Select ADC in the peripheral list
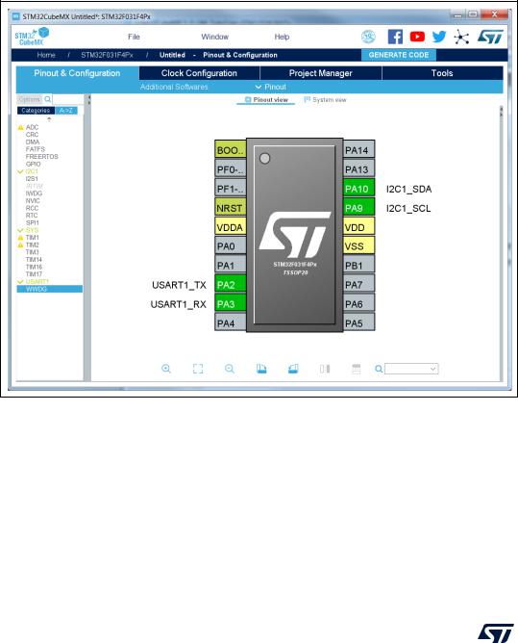 click(x=32, y=127)
